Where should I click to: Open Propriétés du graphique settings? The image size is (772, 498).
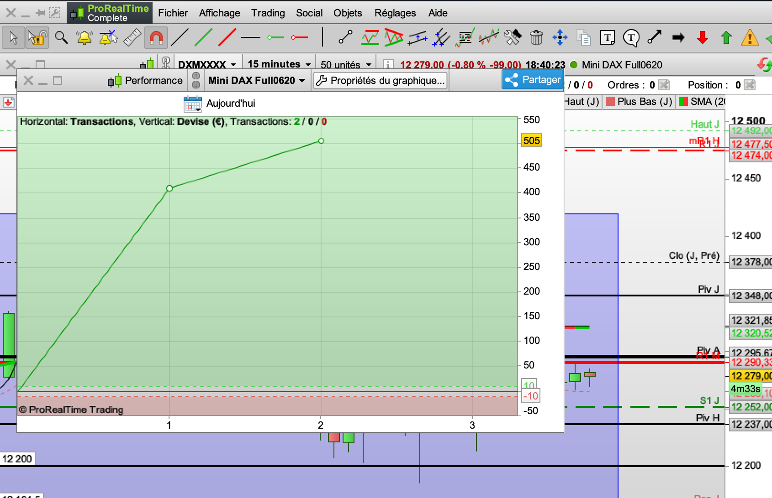381,80
